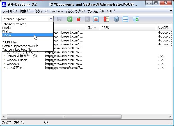Image resolution: width=174 pixels, height=126 pixels.
Task: Open the 検索(S) menu
Action: tap(25, 11)
